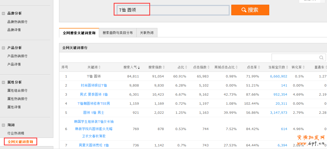Collapse the 品牌分析 sidebar section
The height and width of the screenshot is (149, 327).
[x=3, y=13]
